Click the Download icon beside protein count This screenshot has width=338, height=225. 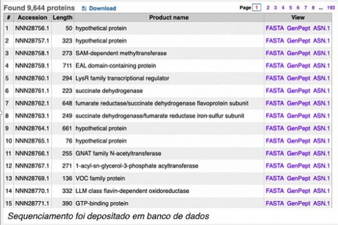point(84,9)
